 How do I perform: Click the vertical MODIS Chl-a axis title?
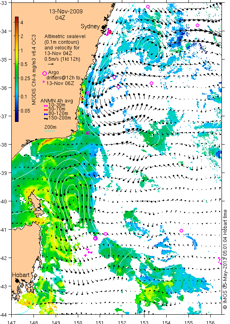(x=34, y=70)
